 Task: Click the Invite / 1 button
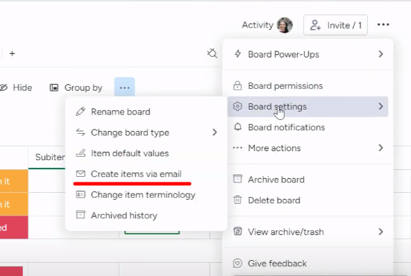point(335,25)
